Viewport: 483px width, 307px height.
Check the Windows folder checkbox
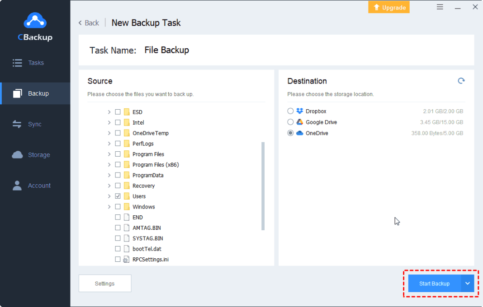tap(118, 206)
